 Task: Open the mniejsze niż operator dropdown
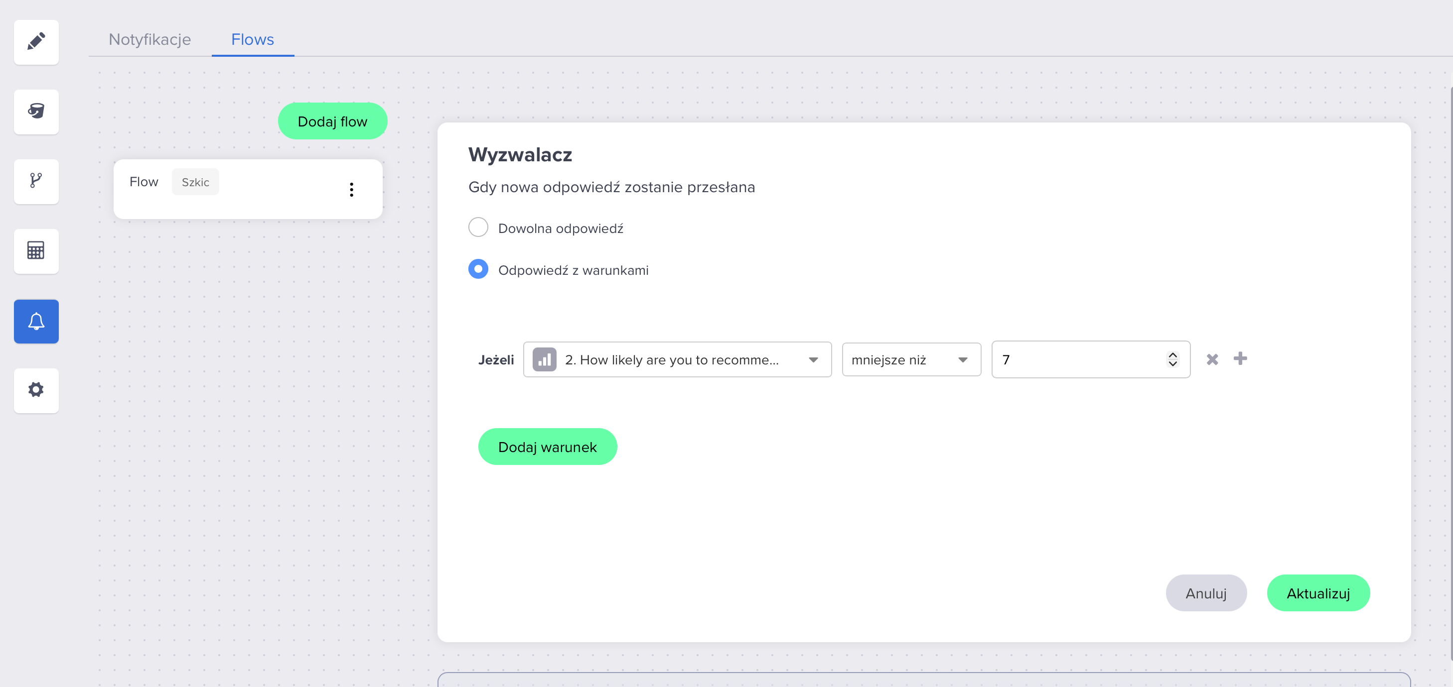(911, 359)
